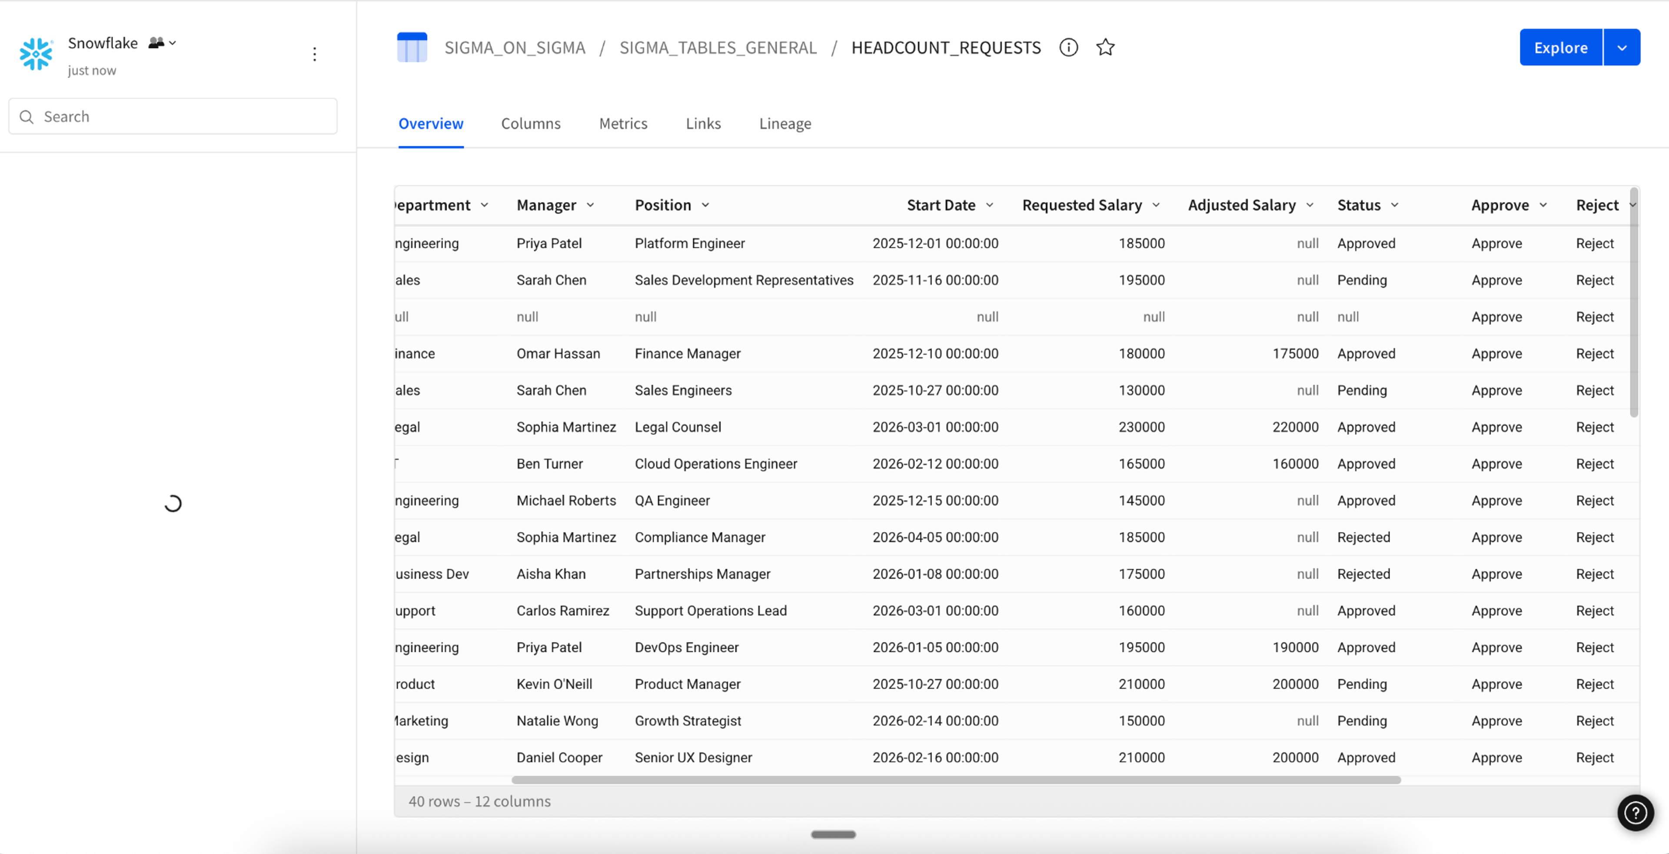Select the Rejected status for Partnerships Manager

pos(1363,574)
